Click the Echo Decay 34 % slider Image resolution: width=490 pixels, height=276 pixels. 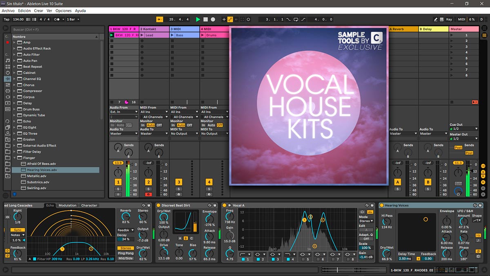tap(126, 239)
